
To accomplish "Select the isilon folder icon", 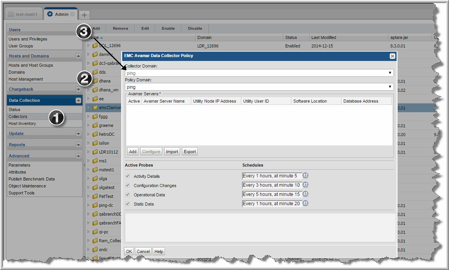I will click(95, 143).
